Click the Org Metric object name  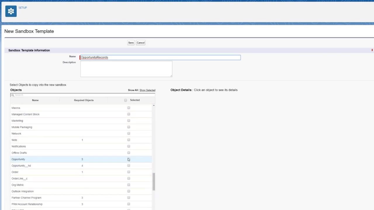18,185
